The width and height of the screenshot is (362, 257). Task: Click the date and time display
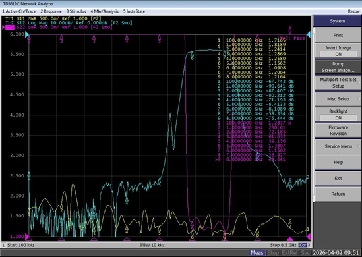coord(336,253)
